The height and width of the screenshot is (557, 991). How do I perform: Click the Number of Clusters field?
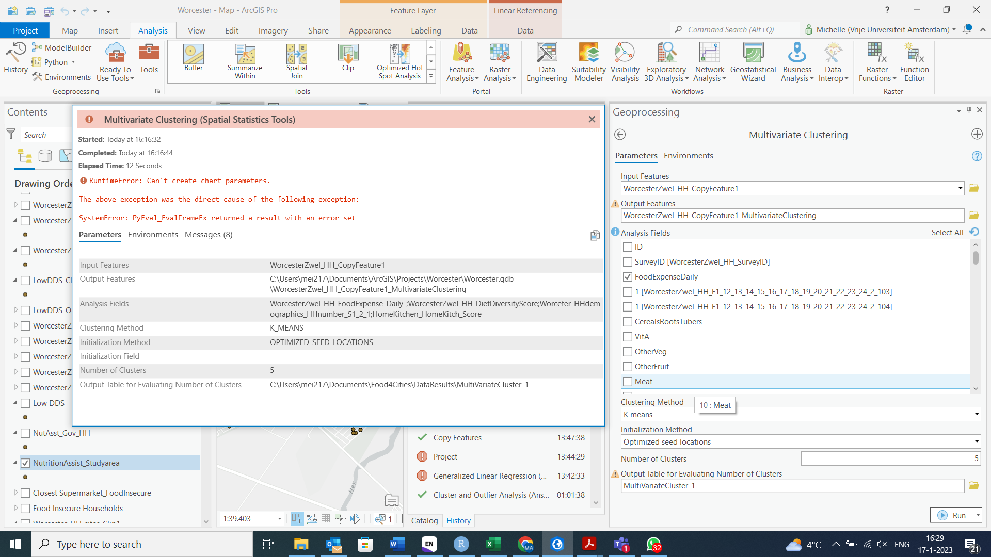click(890, 458)
